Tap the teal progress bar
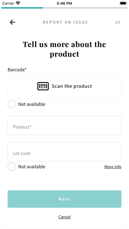Image resolution: width=129 pixels, height=229 pixels. tap(22, 8)
